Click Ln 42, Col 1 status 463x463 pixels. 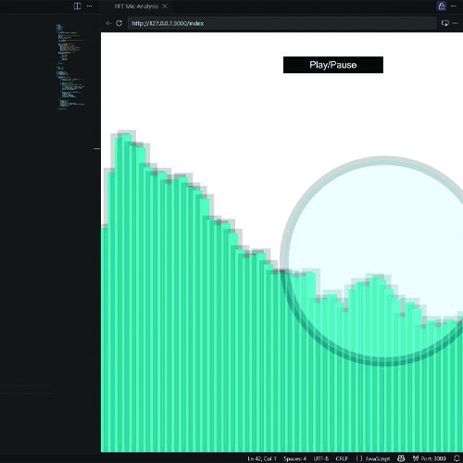pyautogui.click(x=262, y=458)
